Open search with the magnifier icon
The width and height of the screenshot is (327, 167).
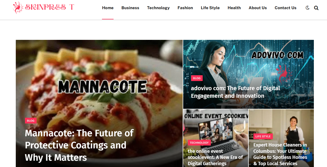(x=316, y=8)
